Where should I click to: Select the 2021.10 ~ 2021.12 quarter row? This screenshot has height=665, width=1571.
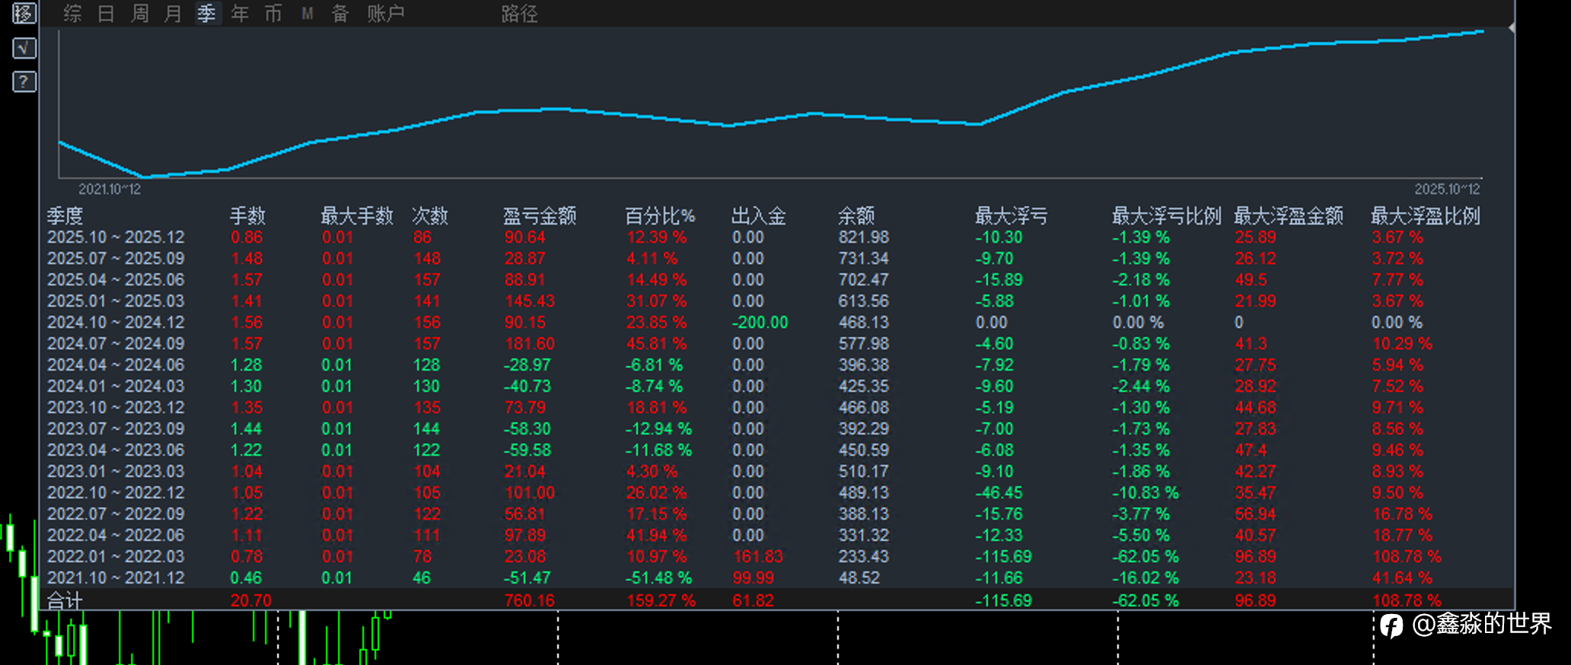(776, 578)
